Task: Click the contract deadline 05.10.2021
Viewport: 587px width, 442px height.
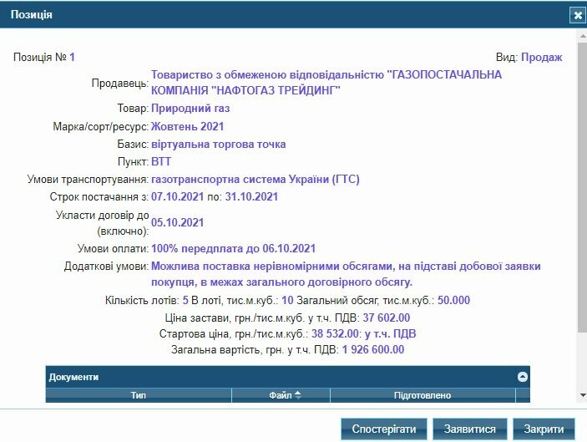Action: tap(178, 222)
